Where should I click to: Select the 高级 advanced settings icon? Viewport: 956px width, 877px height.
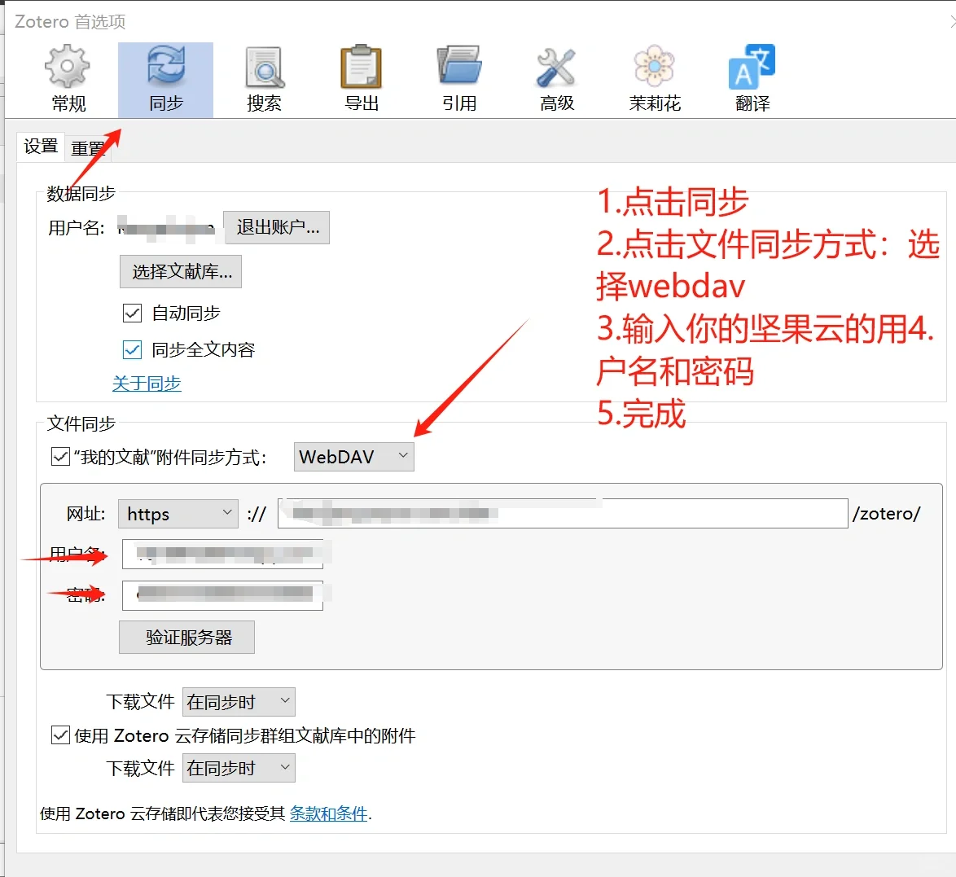(556, 77)
